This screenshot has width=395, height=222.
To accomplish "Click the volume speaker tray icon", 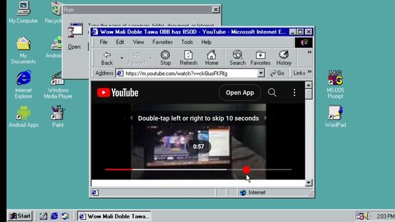I will (x=367, y=216).
